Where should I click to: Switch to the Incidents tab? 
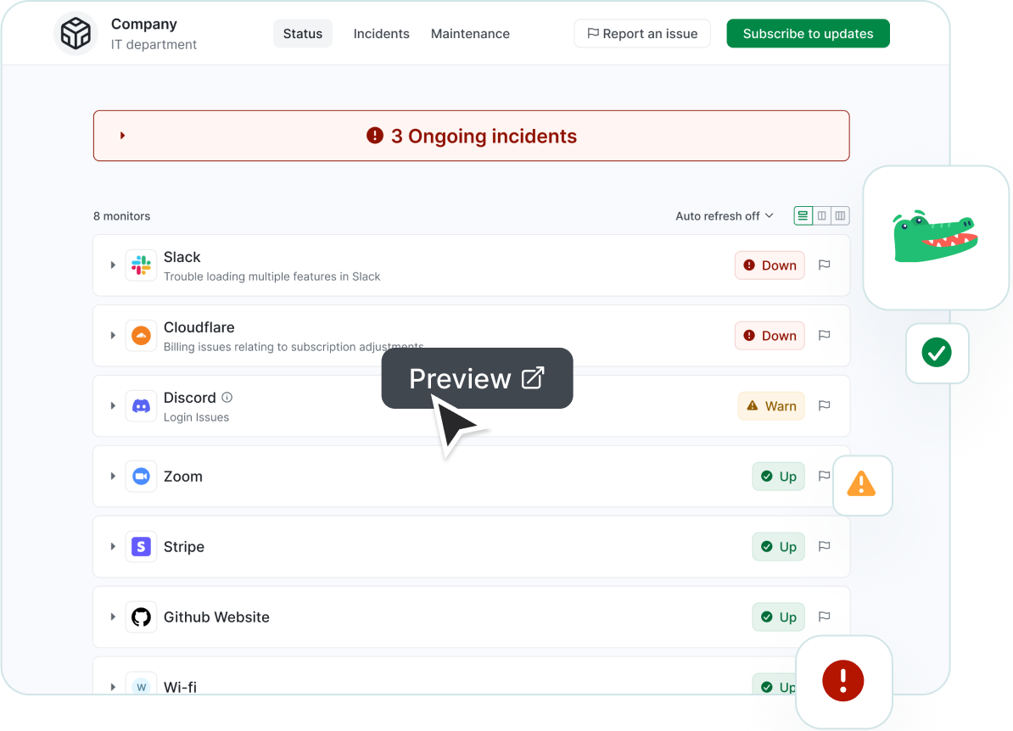[x=381, y=34]
